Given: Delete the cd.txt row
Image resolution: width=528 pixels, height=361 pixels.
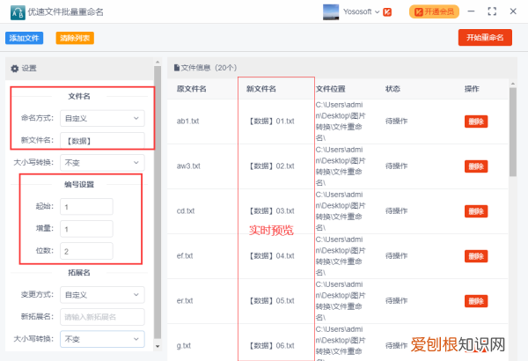Looking at the screenshot, I should (x=476, y=211).
